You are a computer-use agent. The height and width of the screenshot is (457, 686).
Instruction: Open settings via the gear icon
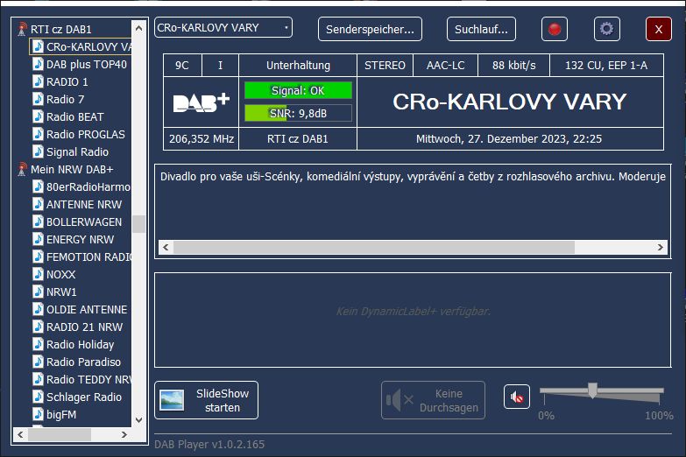pyautogui.click(x=606, y=29)
